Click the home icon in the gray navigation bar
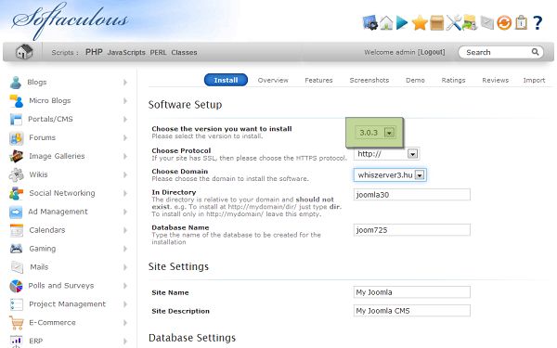 (24, 52)
